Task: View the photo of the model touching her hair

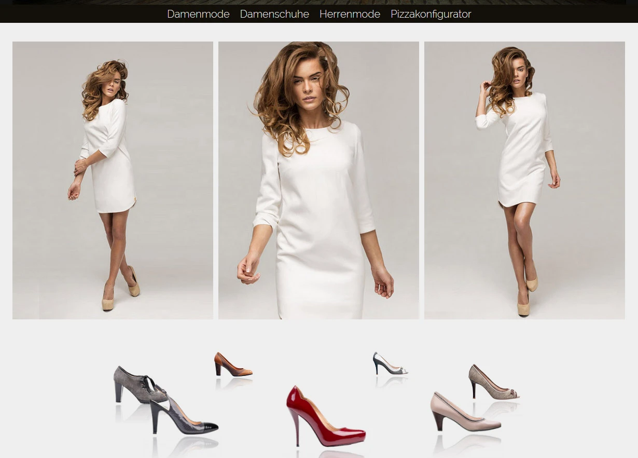Action: coord(524,180)
